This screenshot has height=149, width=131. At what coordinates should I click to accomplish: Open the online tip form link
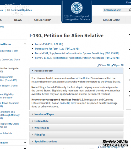[68, 103]
